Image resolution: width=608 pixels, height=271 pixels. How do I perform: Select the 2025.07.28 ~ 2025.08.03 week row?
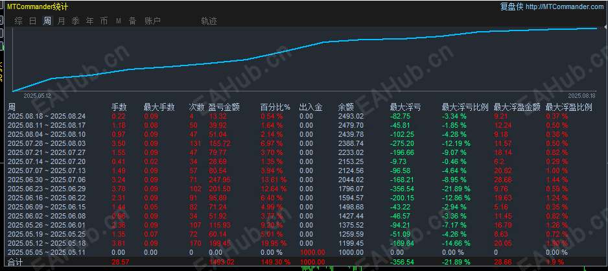coord(307,143)
